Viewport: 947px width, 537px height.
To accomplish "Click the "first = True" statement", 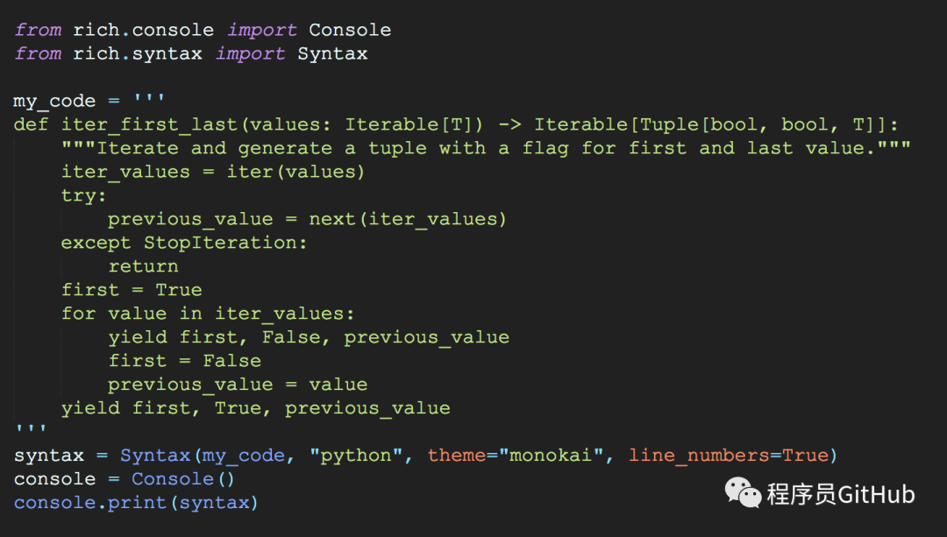I will (132, 290).
